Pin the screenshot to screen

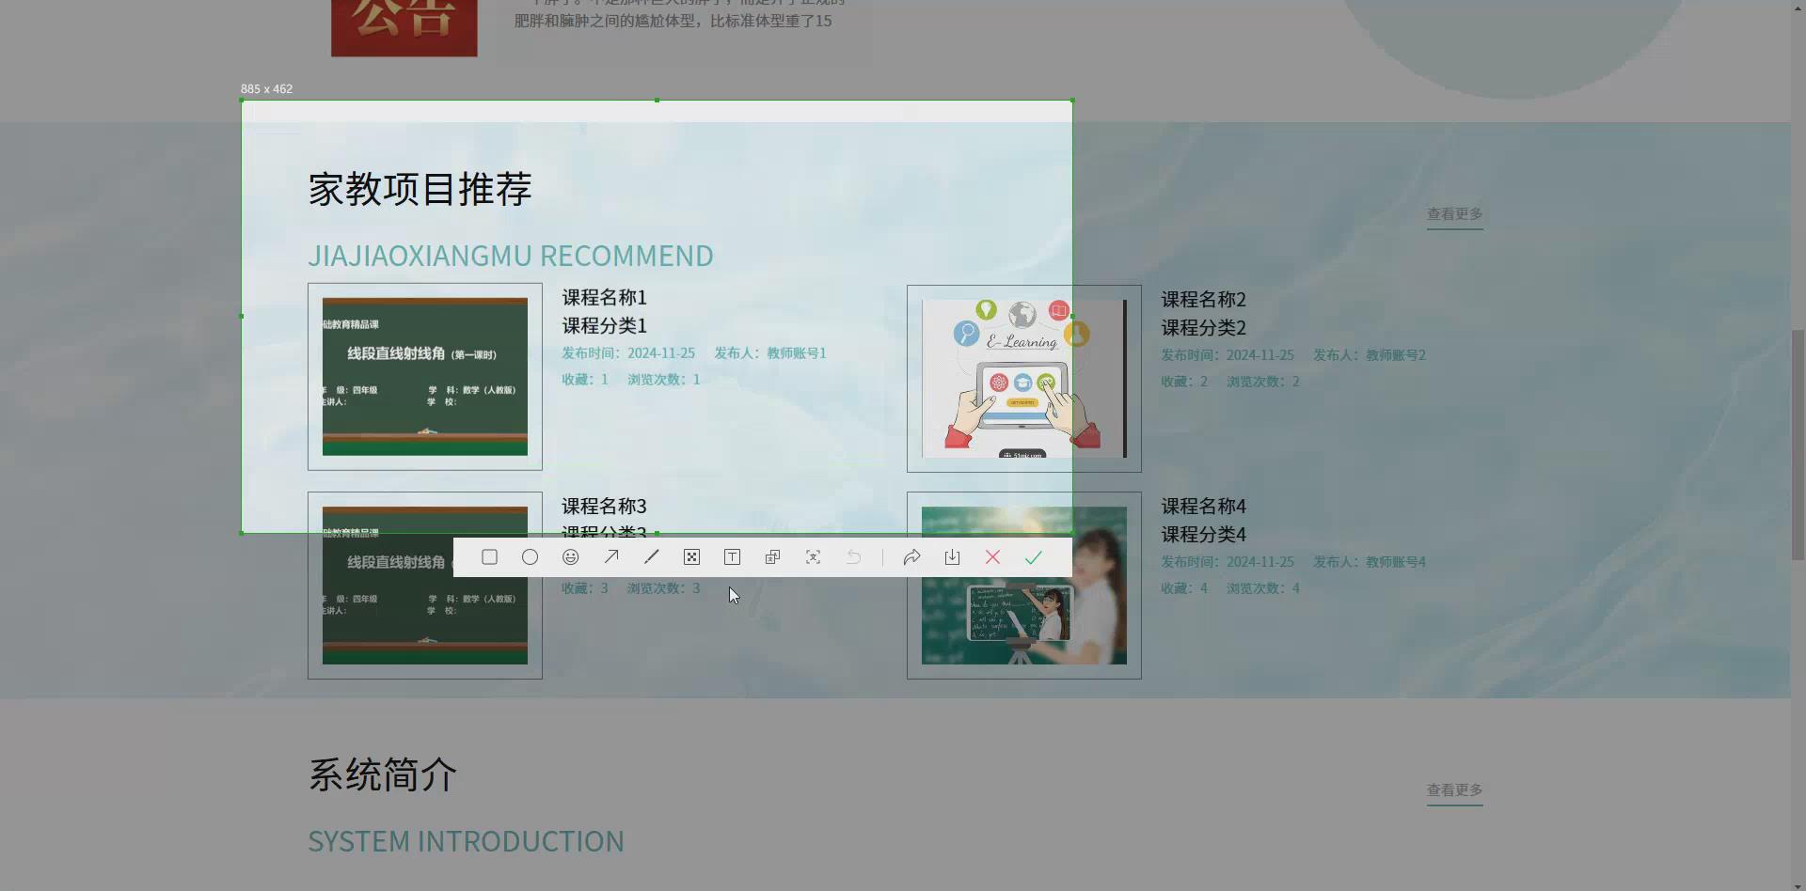(772, 556)
